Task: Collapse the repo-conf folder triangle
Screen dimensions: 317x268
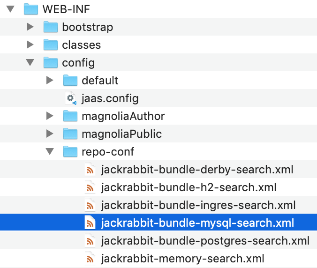Action: [x=50, y=151]
